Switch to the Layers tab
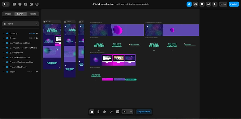Screen dimensions: 241x119 pos(20,14)
